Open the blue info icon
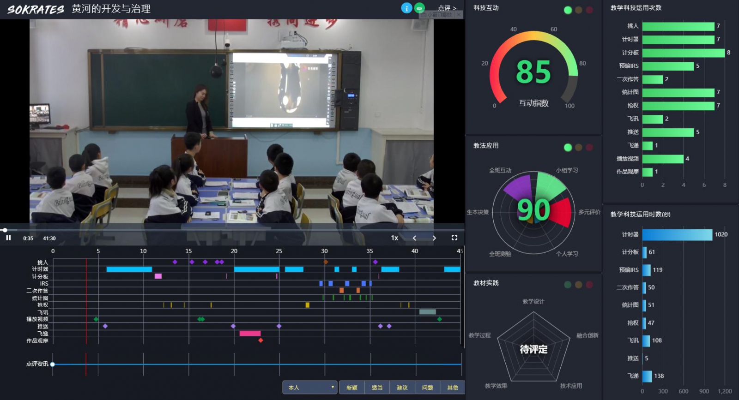The width and height of the screenshot is (739, 400). [x=406, y=8]
